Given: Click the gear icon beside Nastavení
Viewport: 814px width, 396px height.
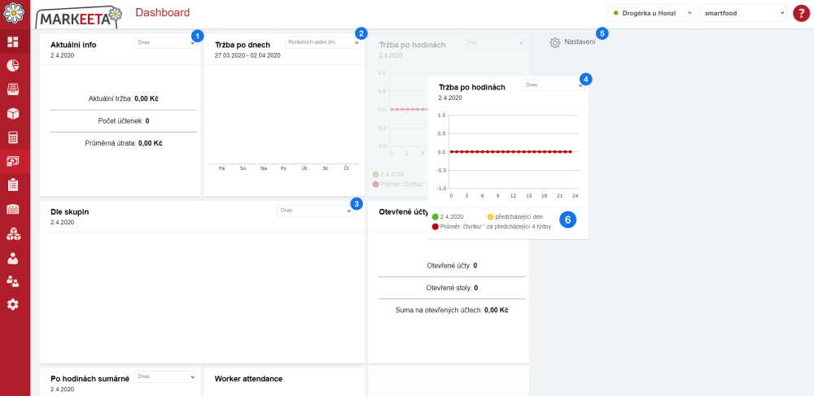Looking at the screenshot, I should pyautogui.click(x=555, y=42).
